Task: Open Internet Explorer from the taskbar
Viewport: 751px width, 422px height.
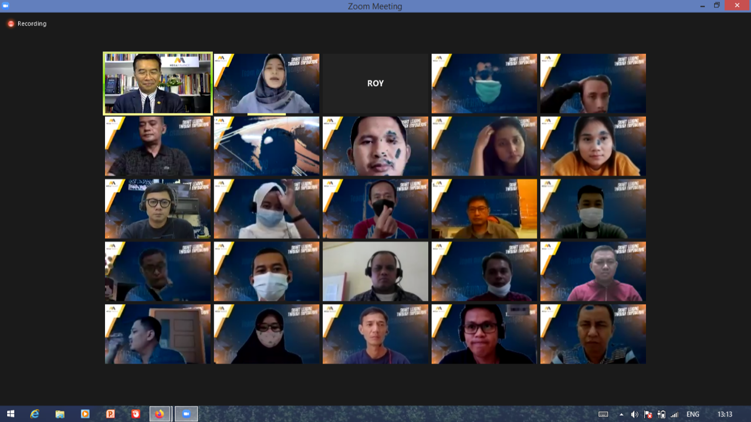Action: click(35, 414)
